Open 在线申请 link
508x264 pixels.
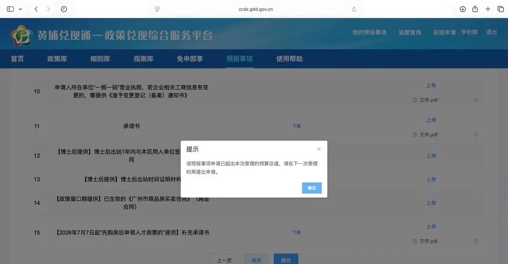point(444,33)
